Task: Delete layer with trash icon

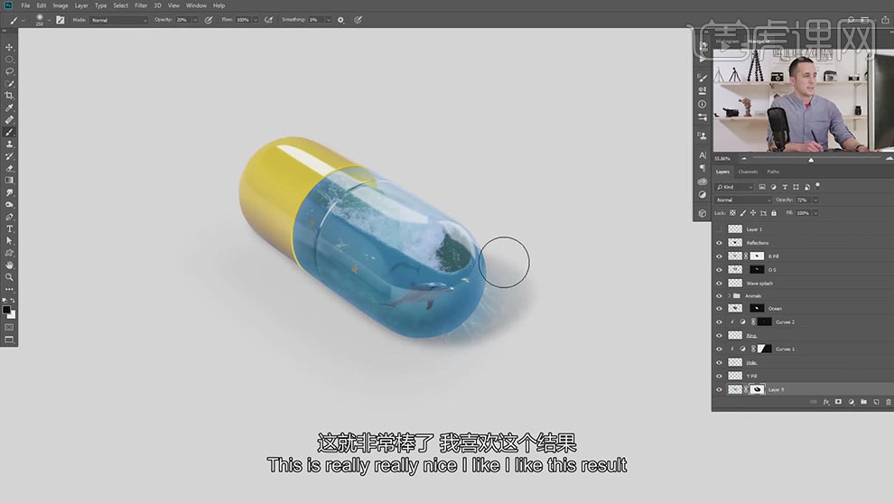Action: tap(889, 402)
